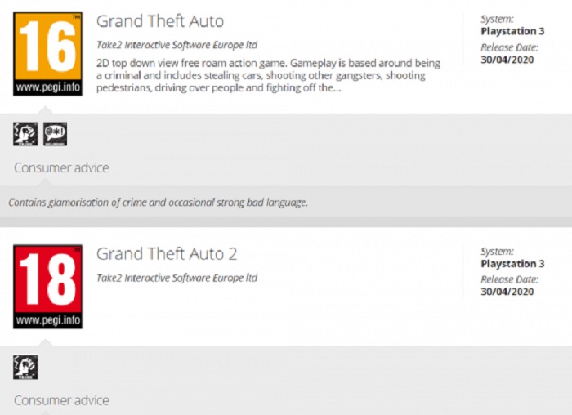572x415 pixels.
Task: Select the Take2 publisher name under Grand Theft Auto 2
Action: tap(177, 278)
